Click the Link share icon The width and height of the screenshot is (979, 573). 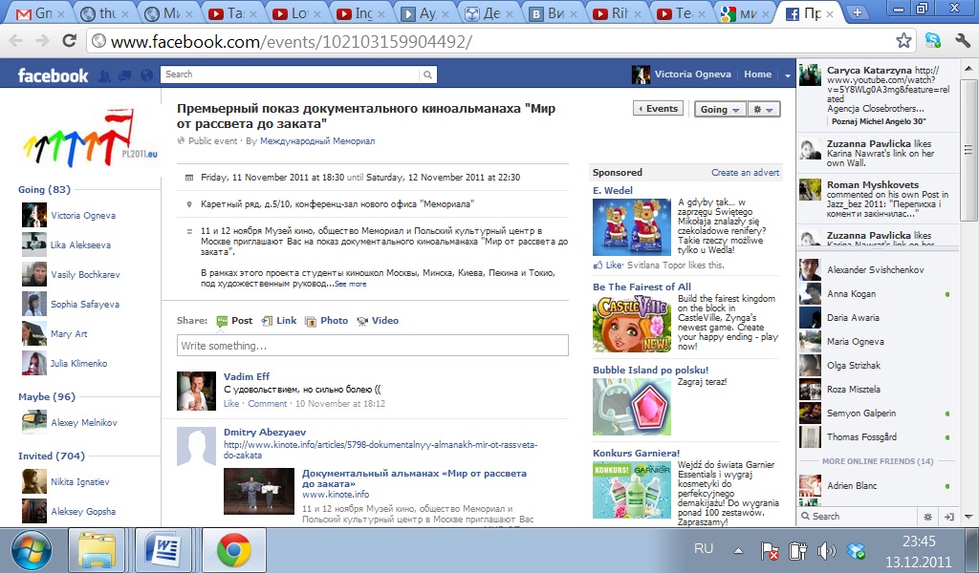pyautogui.click(x=268, y=321)
